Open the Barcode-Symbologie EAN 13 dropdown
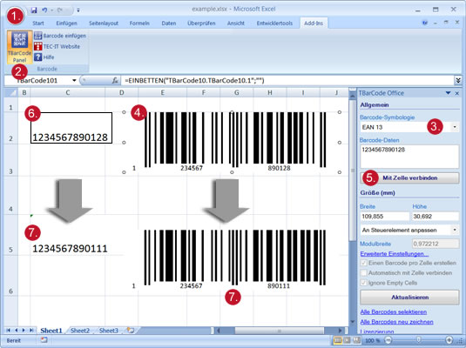Image resolution: width=466 pixels, height=348 pixels. (x=455, y=127)
